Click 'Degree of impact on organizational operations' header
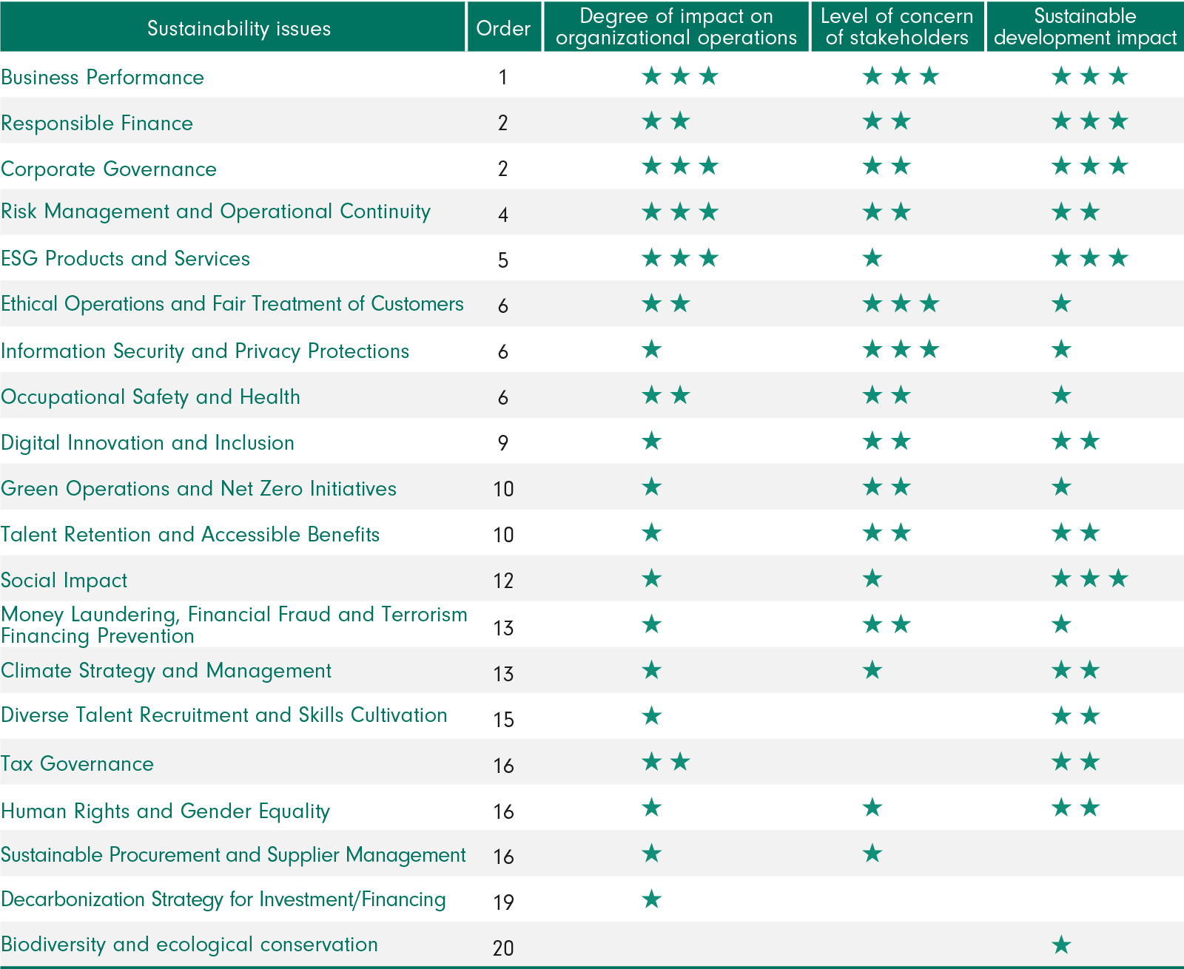 [x=676, y=27]
